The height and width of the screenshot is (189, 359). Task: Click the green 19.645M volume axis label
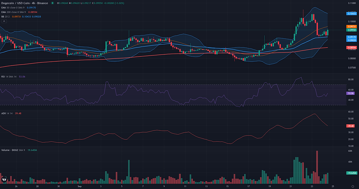coord(351,173)
